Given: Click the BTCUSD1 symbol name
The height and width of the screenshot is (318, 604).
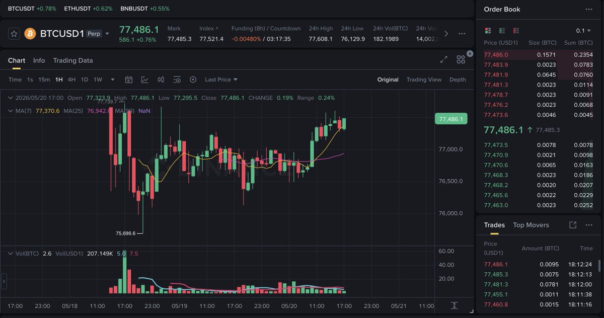Looking at the screenshot, I should (x=62, y=34).
